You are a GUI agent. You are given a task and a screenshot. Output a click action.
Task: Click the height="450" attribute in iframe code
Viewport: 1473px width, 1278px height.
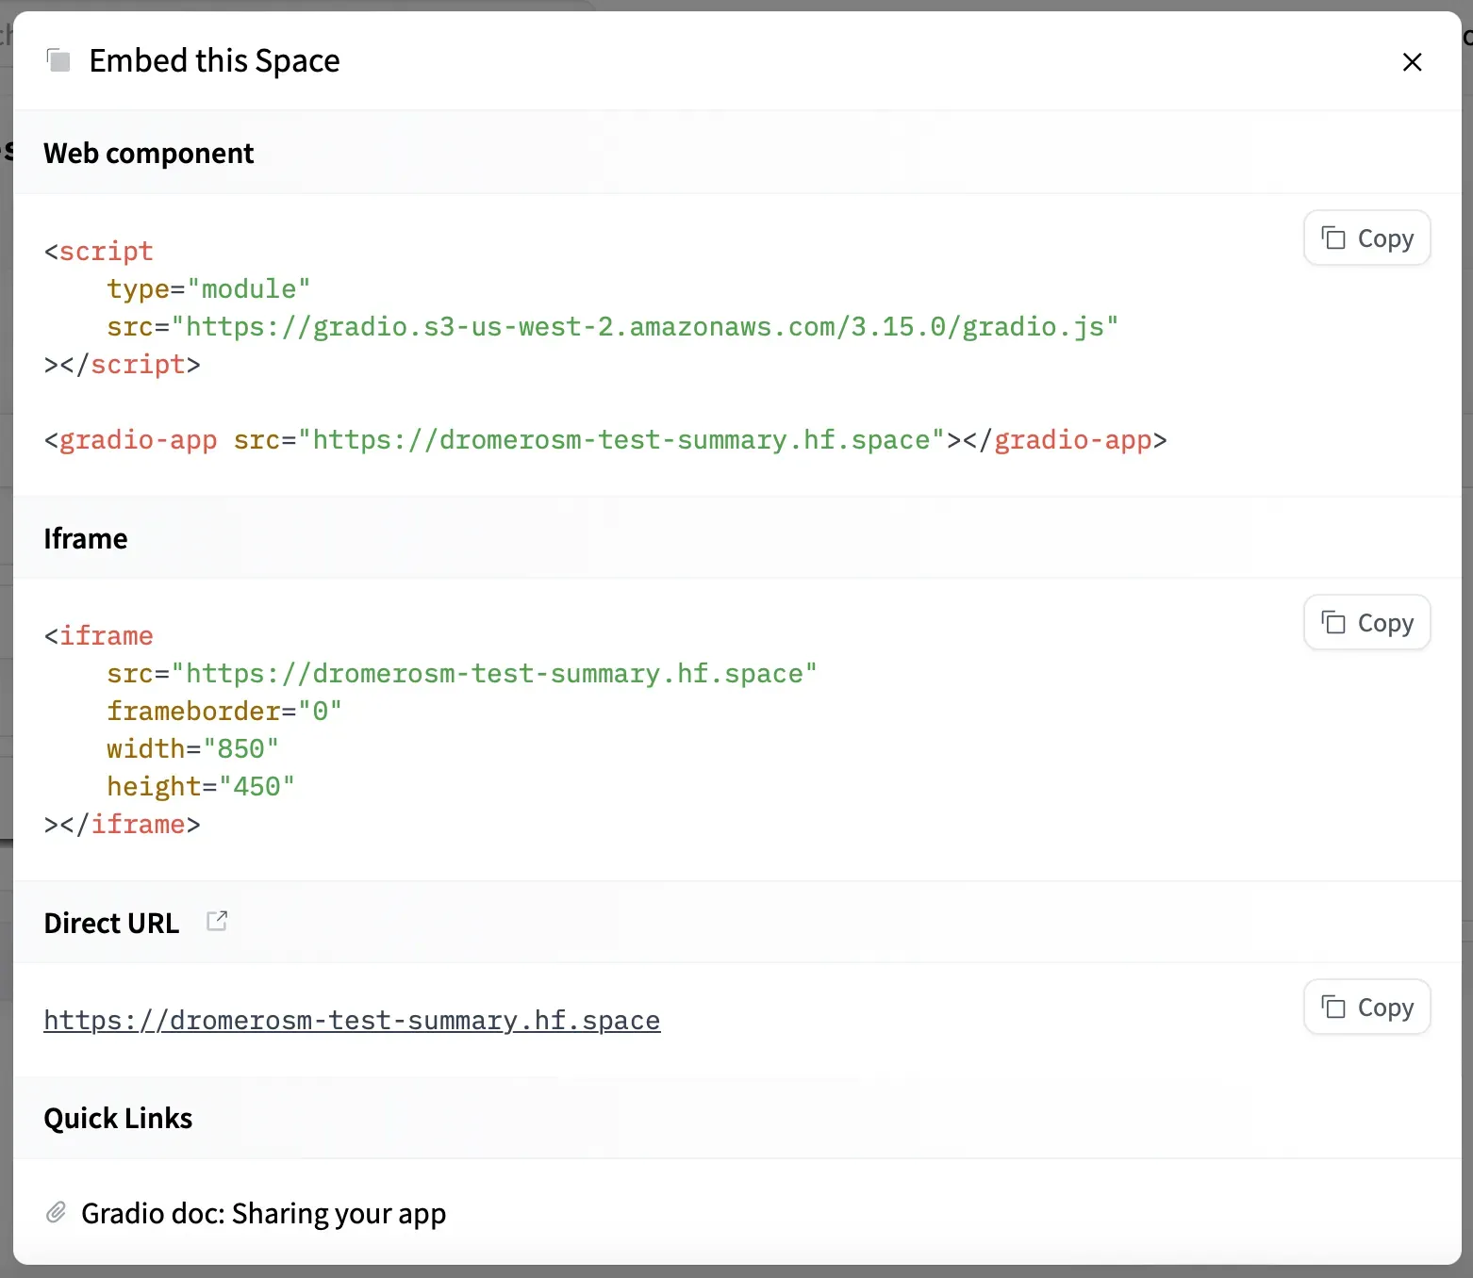[200, 787]
